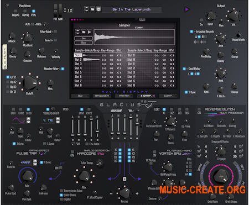Viewport: 249px width, 205px height.
Task: Click the purple play triangle near Output
Action: click(187, 9)
